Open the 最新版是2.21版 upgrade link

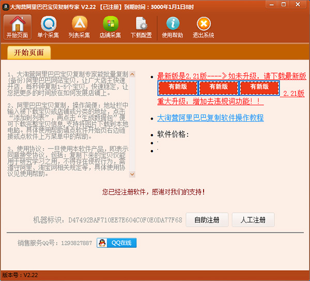coord(231,76)
